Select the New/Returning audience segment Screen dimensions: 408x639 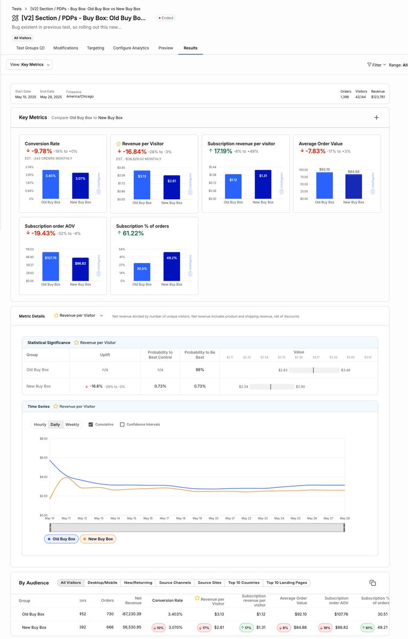[137, 583]
